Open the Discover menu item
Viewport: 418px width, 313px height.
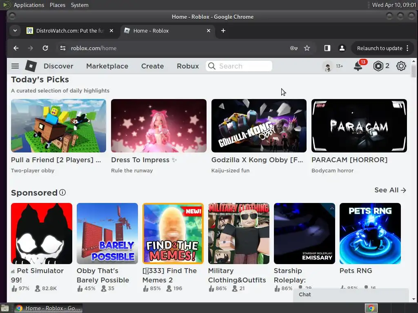(x=58, y=66)
